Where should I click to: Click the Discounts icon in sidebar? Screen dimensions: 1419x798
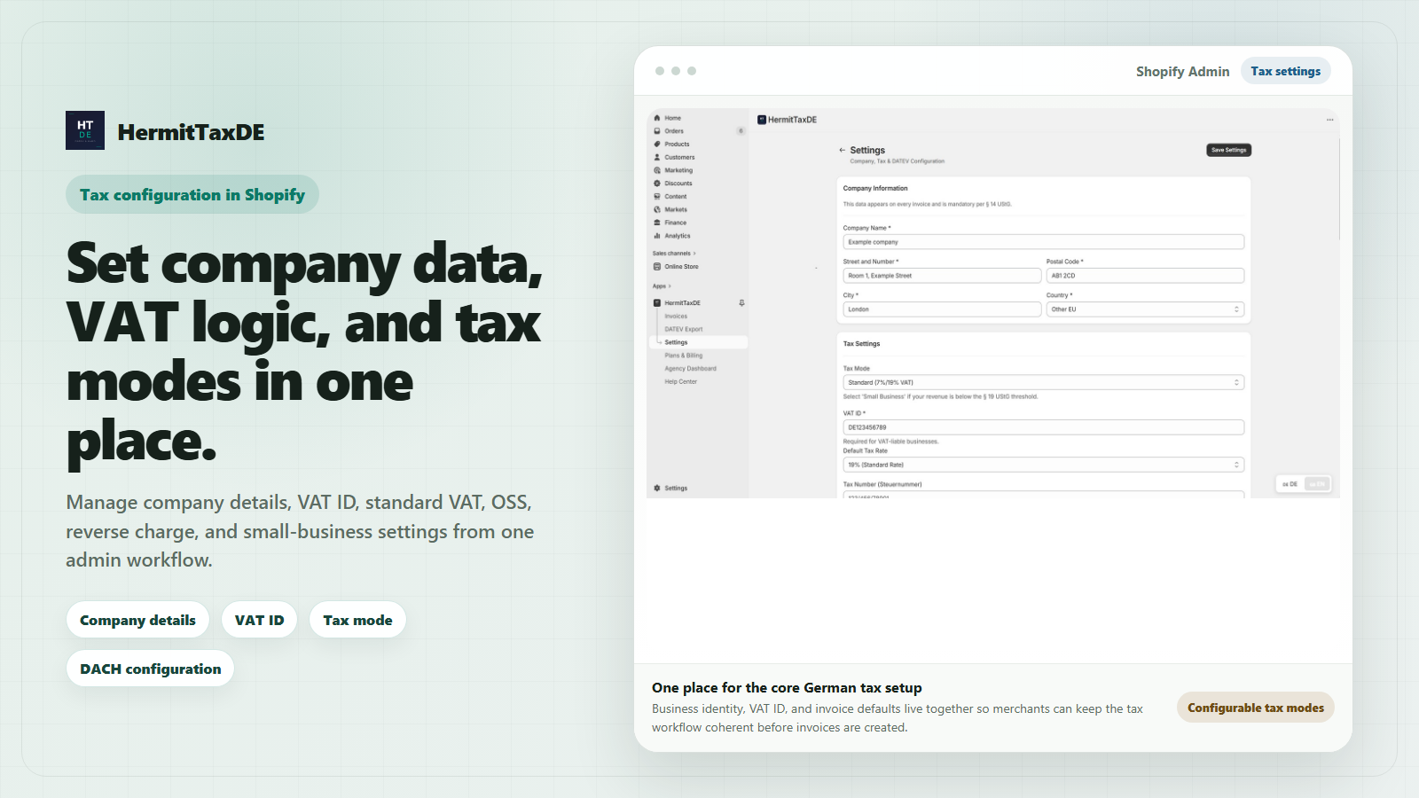click(657, 184)
